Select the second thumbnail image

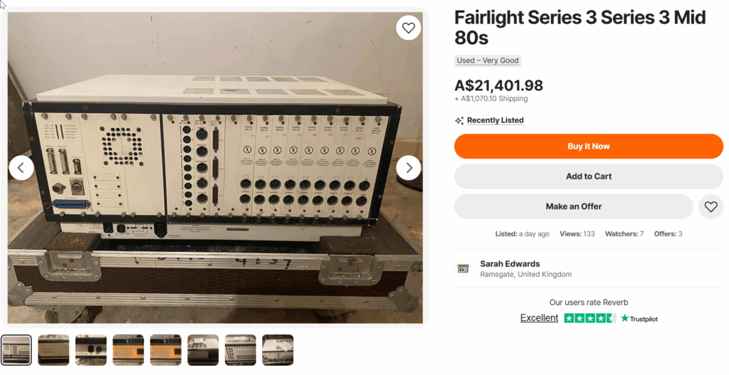click(53, 349)
